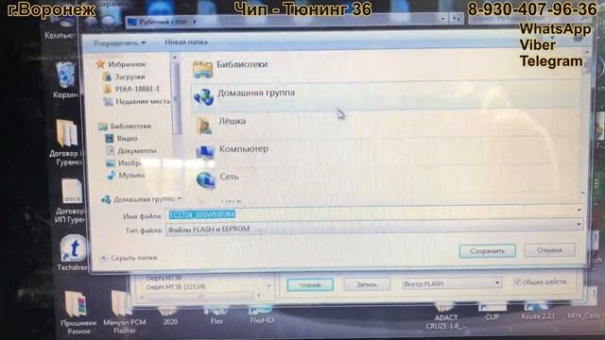This screenshot has width=605, height=340.
Task: Open the Упорядочить dropdown menu
Action: [x=119, y=42]
